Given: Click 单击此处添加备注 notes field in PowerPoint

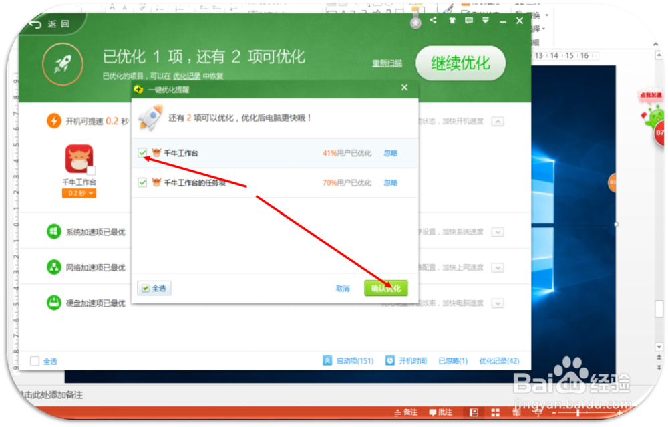Looking at the screenshot, I should [x=51, y=395].
